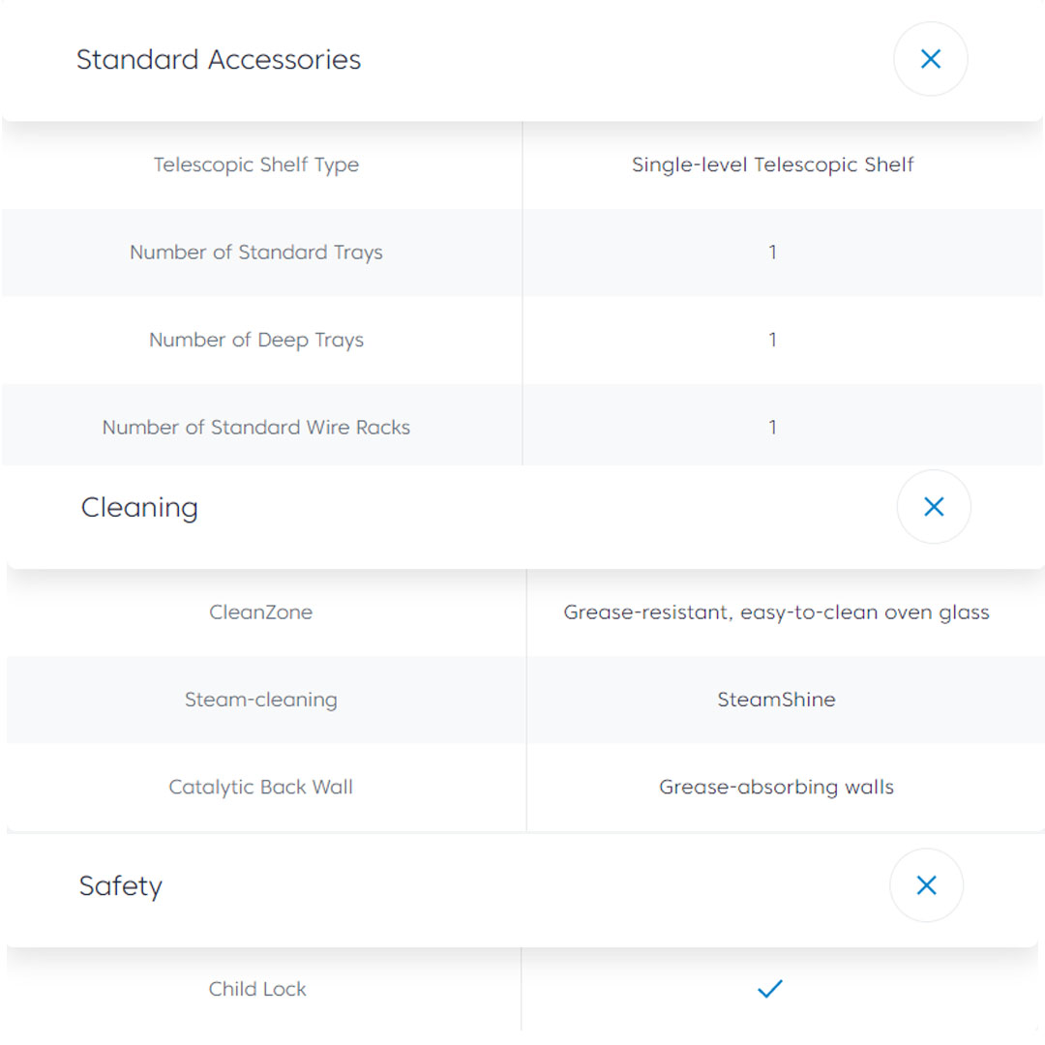Select the Grease-resistant oven glass description

click(x=776, y=612)
